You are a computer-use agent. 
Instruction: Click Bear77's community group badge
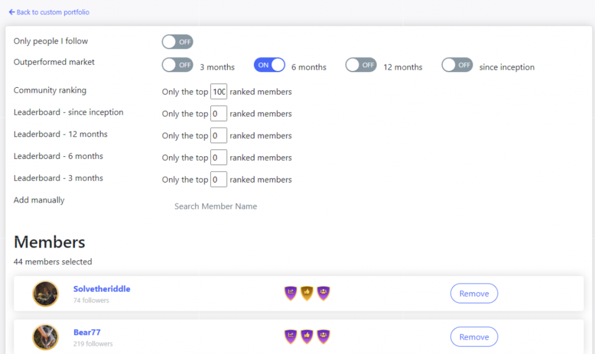click(x=323, y=337)
